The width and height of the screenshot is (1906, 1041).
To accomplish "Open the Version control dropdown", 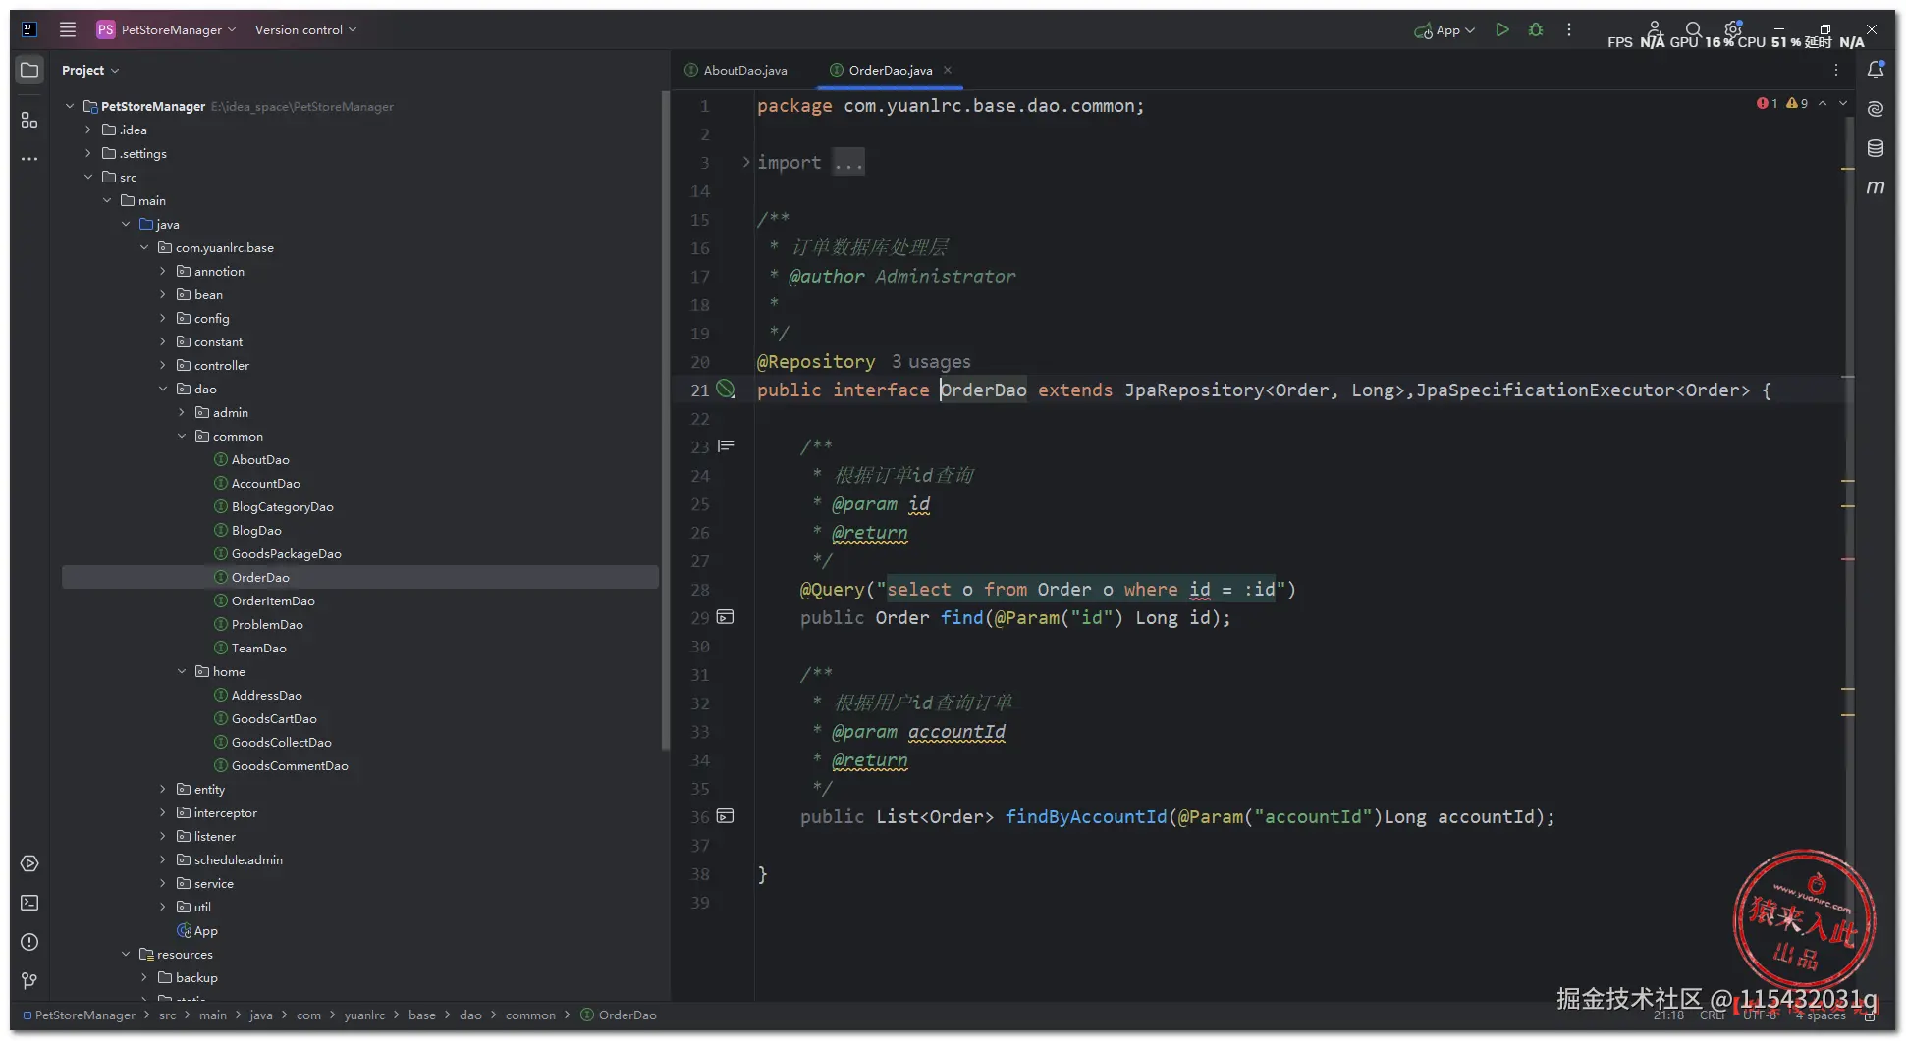I will (305, 29).
